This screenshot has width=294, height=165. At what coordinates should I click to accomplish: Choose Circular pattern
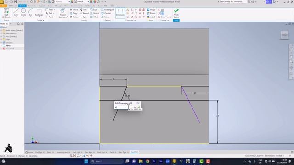point(106,13)
